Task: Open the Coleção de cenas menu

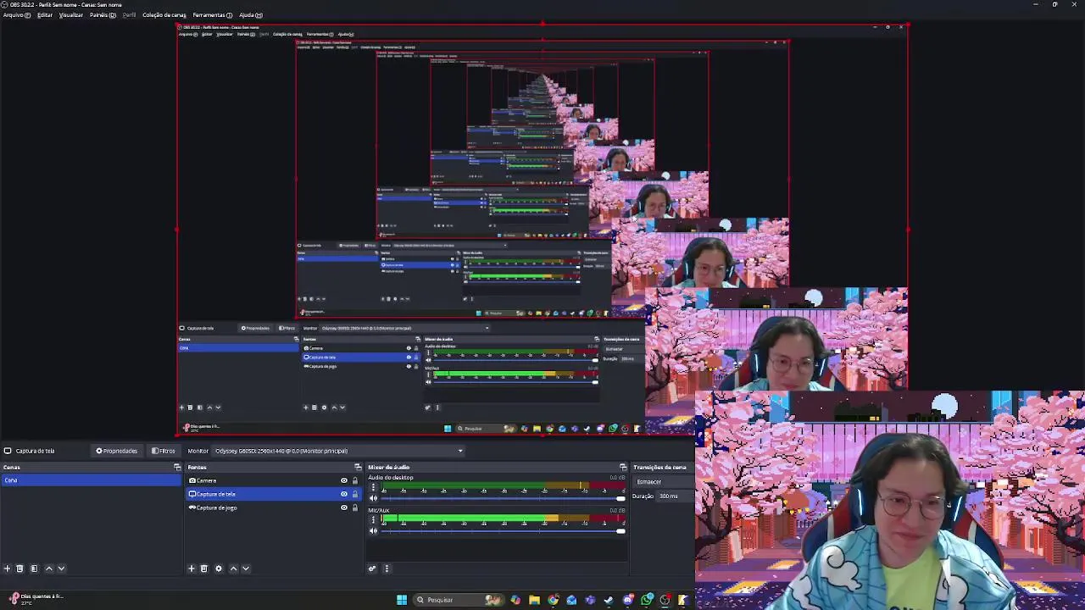Action: click(164, 15)
